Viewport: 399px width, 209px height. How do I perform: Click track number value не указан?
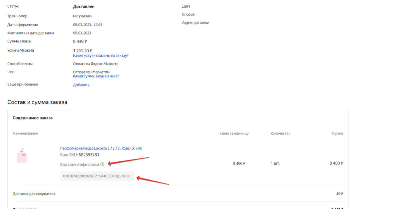[82, 16]
